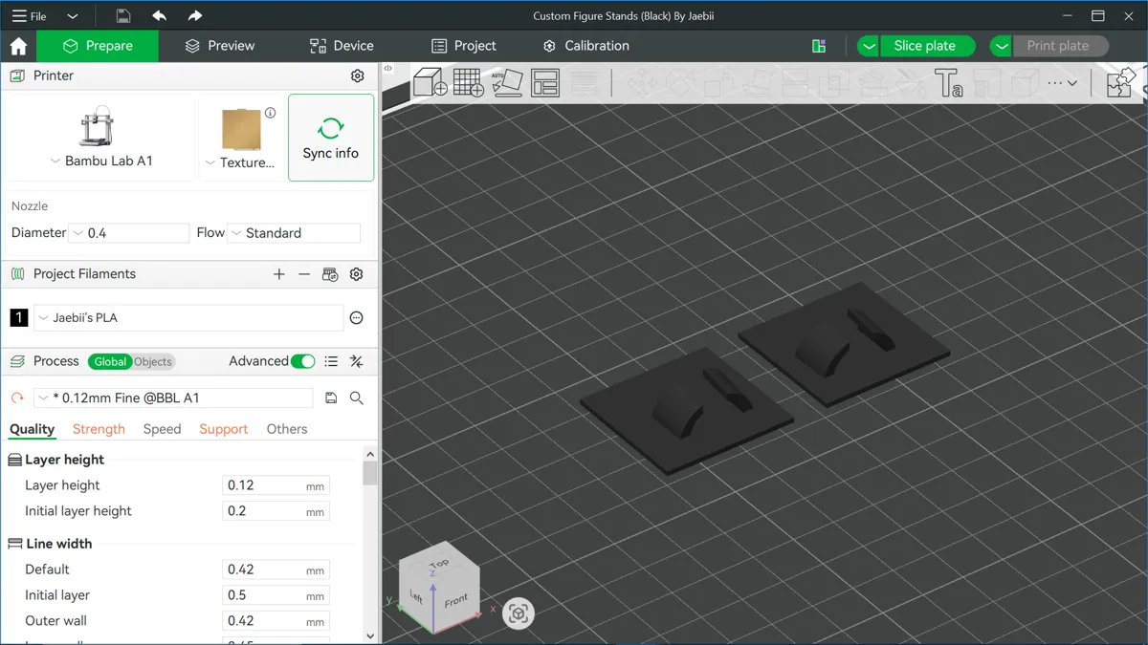Click the settings panel scrollbar down arrow

(x=370, y=635)
